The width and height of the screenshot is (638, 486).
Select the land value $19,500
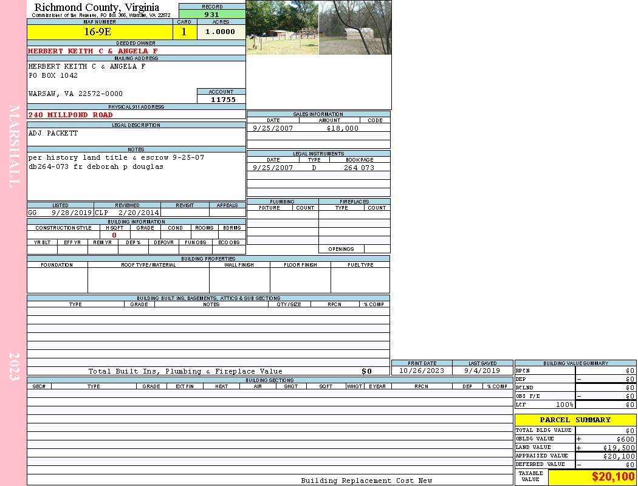(619, 448)
